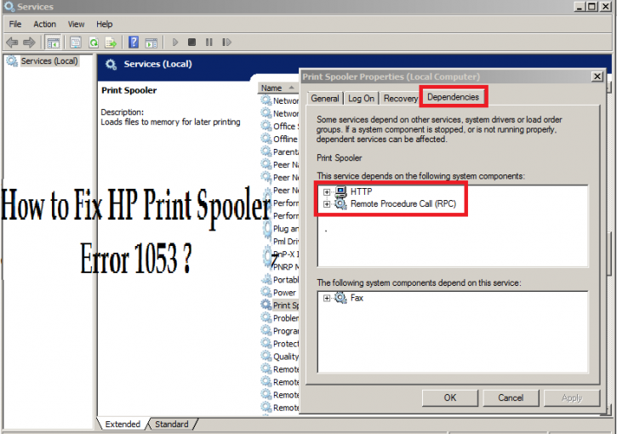The height and width of the screenshot is (434, 617).
Task: Select the Prograr service row
Action: (280, 330)
